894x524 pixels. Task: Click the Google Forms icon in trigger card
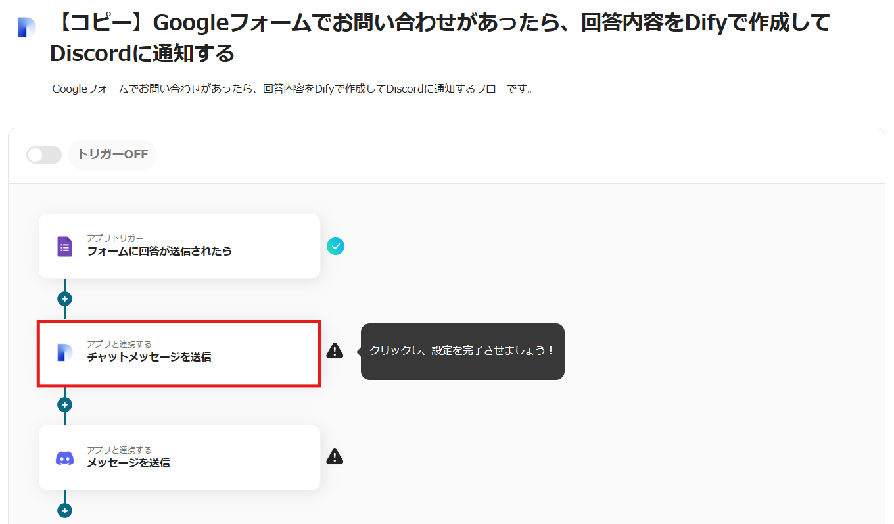[64, 247]
